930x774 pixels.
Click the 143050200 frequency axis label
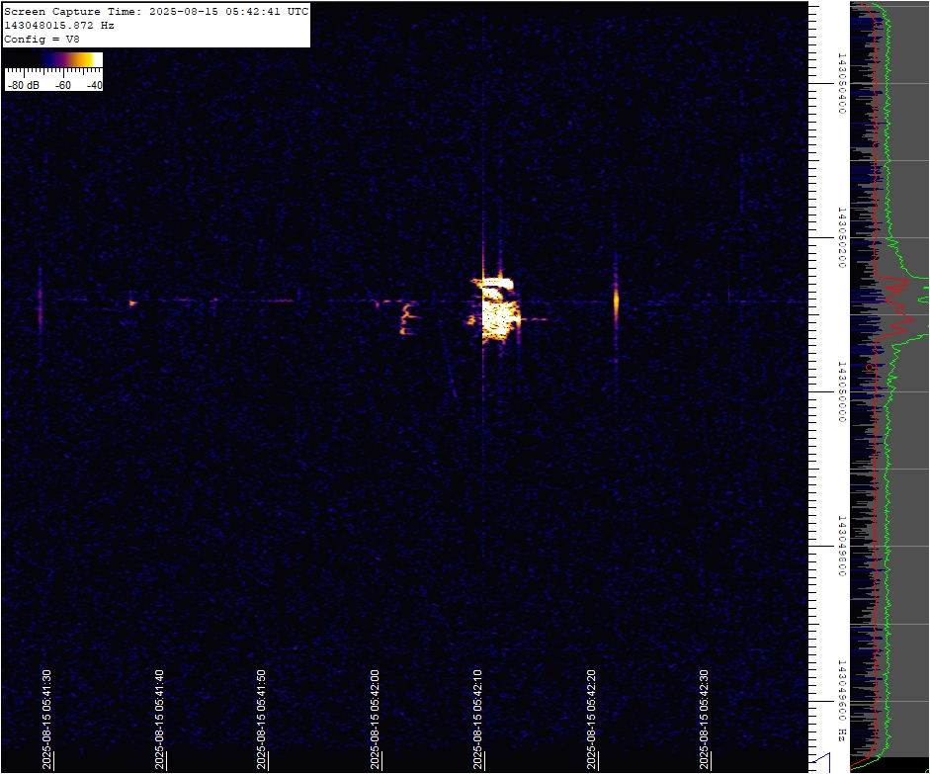tap(841, 237)
